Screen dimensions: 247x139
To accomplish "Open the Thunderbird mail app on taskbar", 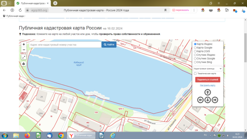I will click(x=50, y=135).
